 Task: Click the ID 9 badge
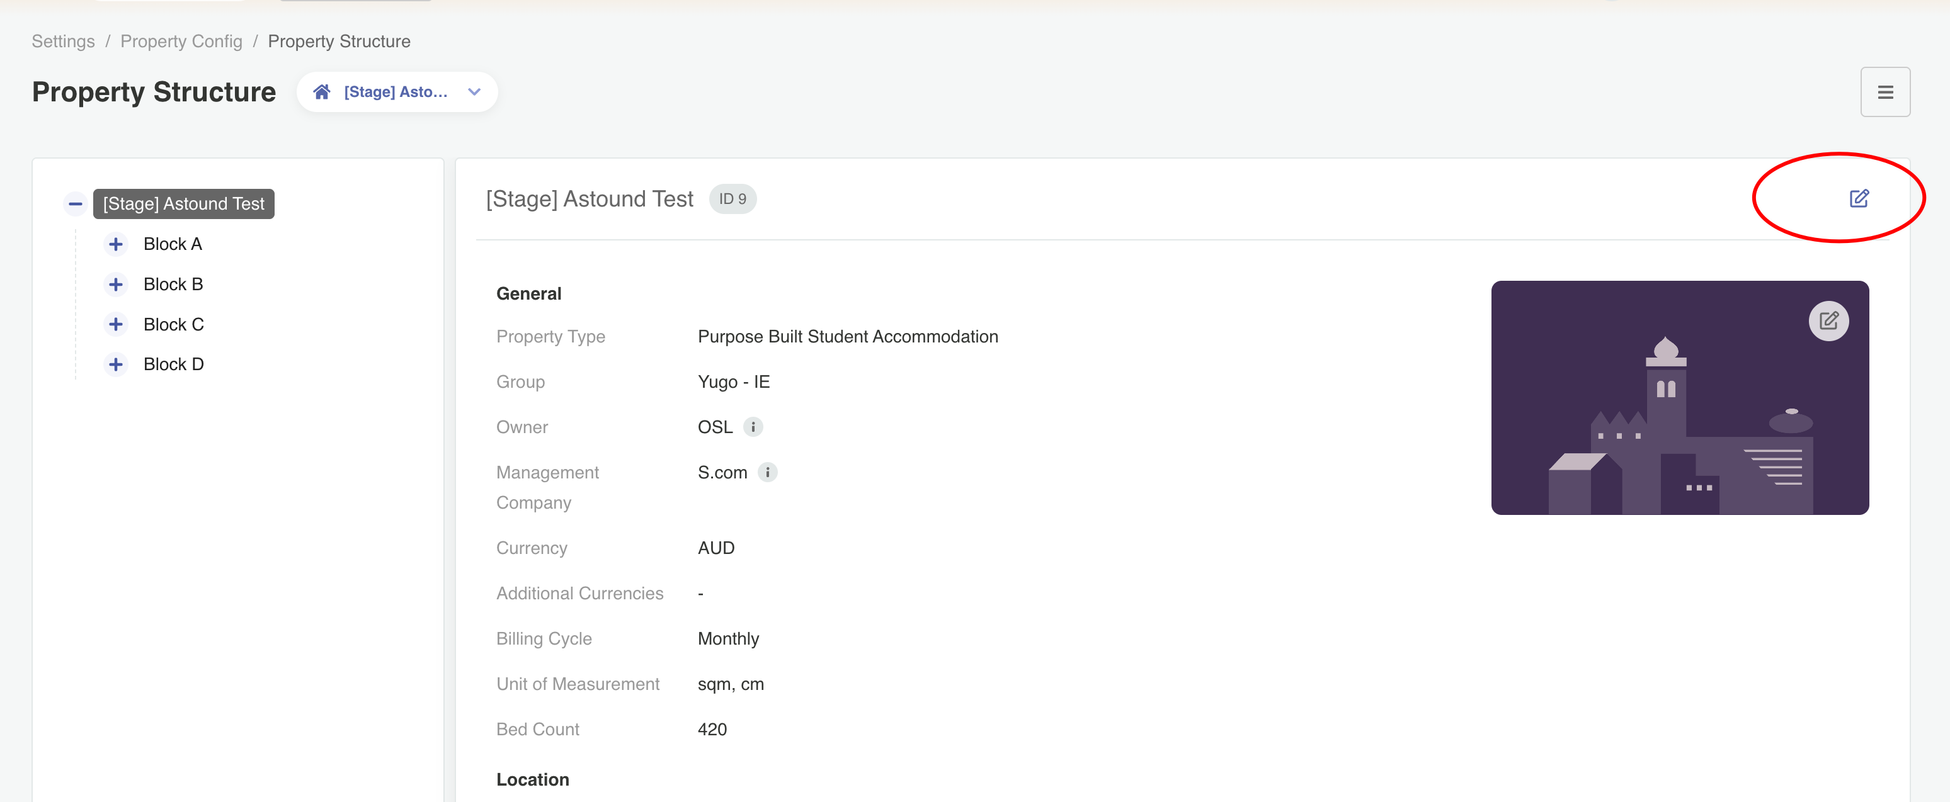click(732, 199)
